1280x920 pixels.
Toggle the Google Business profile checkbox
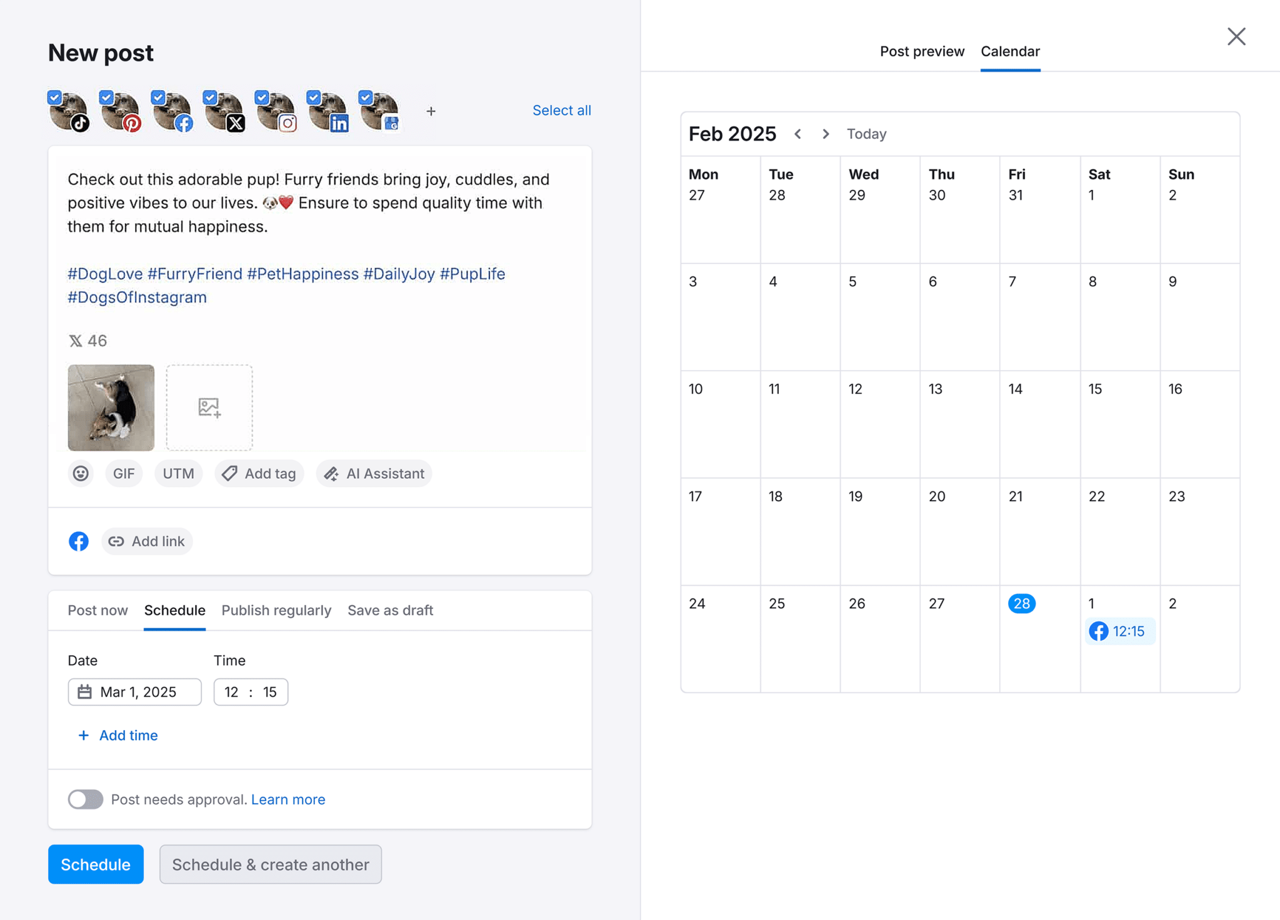tap(366, 97)
